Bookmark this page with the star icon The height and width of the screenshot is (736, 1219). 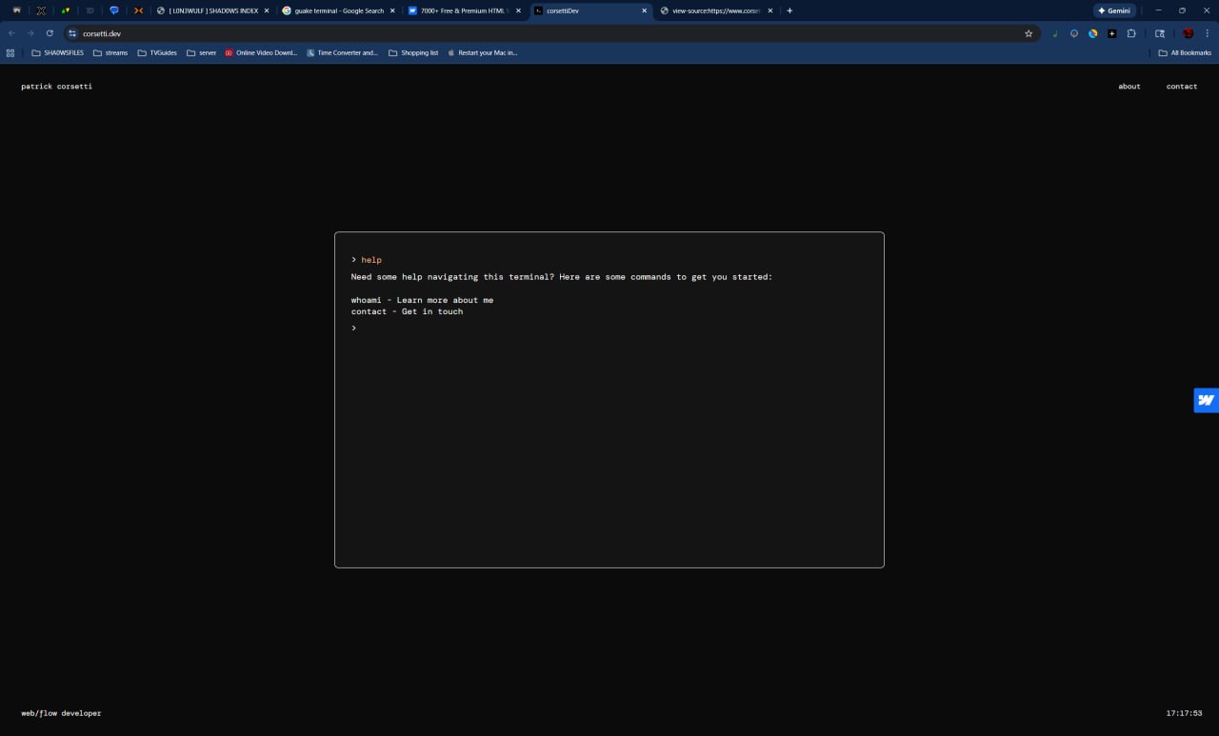click(x=1029, y=33)
